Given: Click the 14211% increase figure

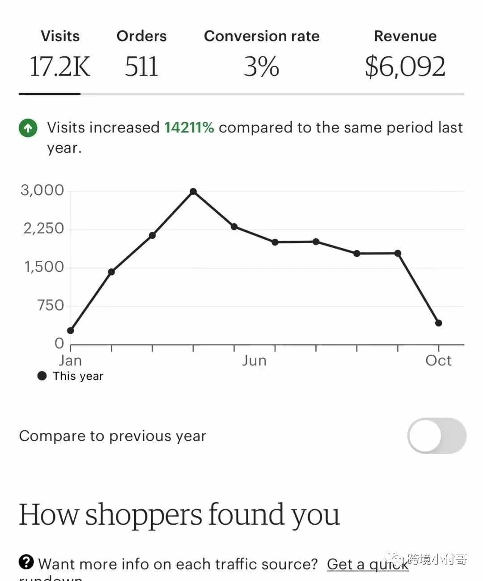Looking at the screenshot, I should (189, 127).
